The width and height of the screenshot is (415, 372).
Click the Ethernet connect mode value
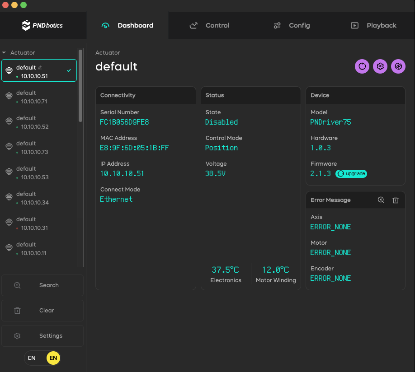(x=116, y=199)
